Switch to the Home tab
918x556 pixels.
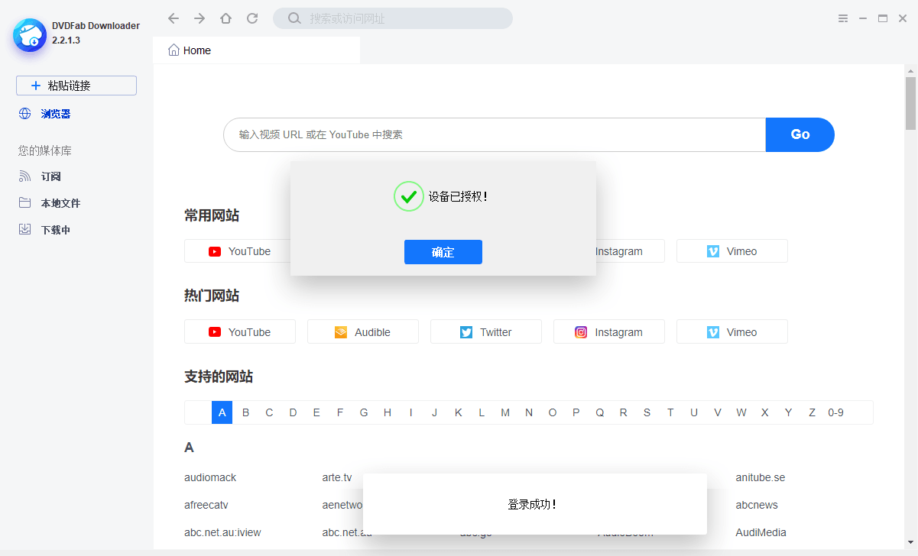(196, 50)
